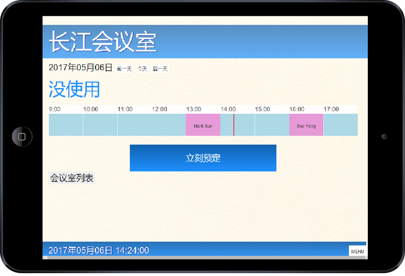Click the left scroll arrow on the bottom scrollbar
The image size is (405, 276).
point(44,258)
